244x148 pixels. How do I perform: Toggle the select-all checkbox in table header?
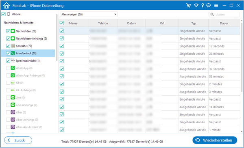pyautogui.click(x=62, y=23)
